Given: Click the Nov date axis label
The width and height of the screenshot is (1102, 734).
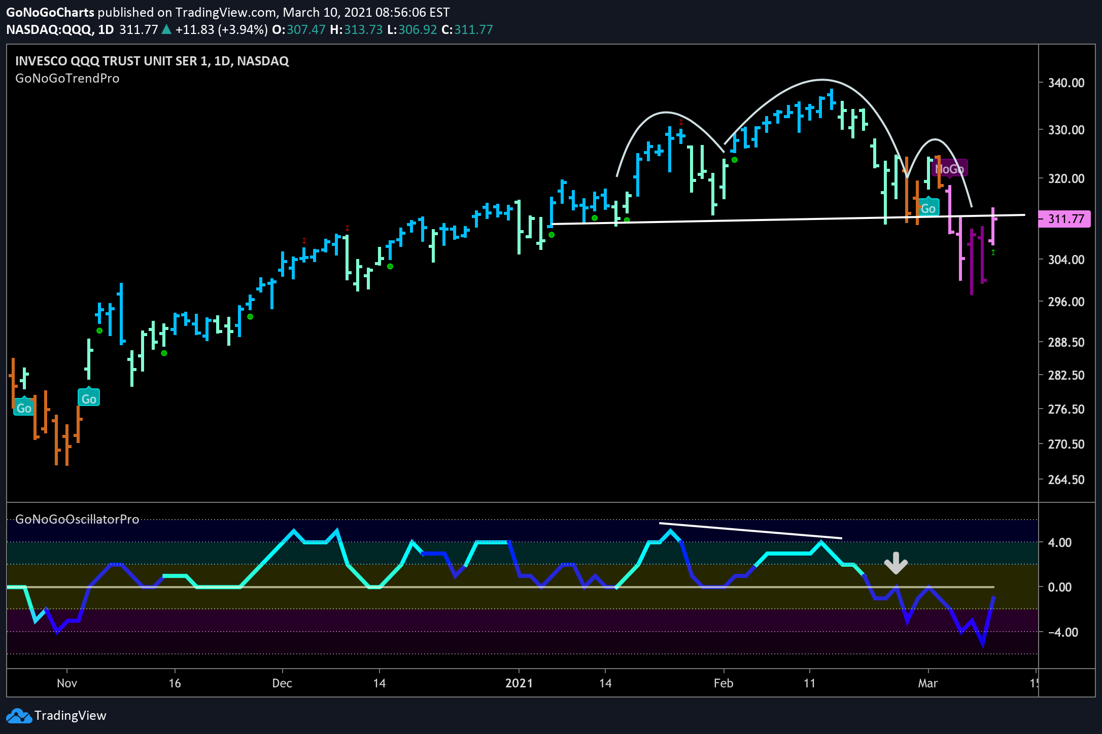Looking at the screenshot, I should coord(67,683).
